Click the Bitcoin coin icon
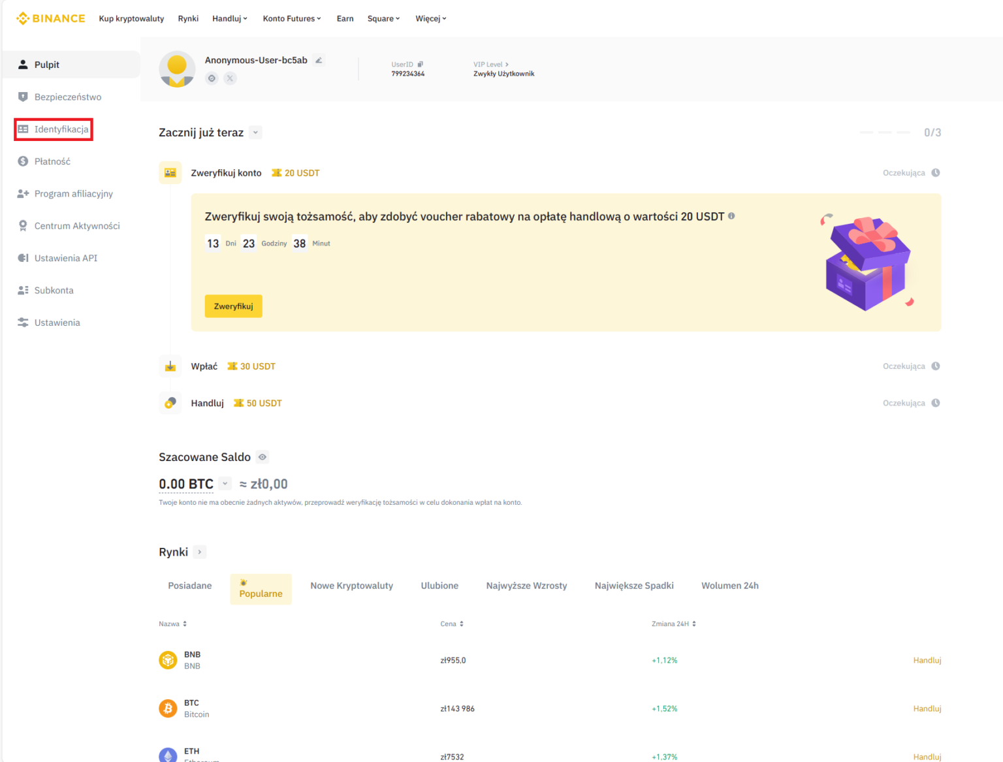Screen dimensions: 1003x762 (168, 708)
